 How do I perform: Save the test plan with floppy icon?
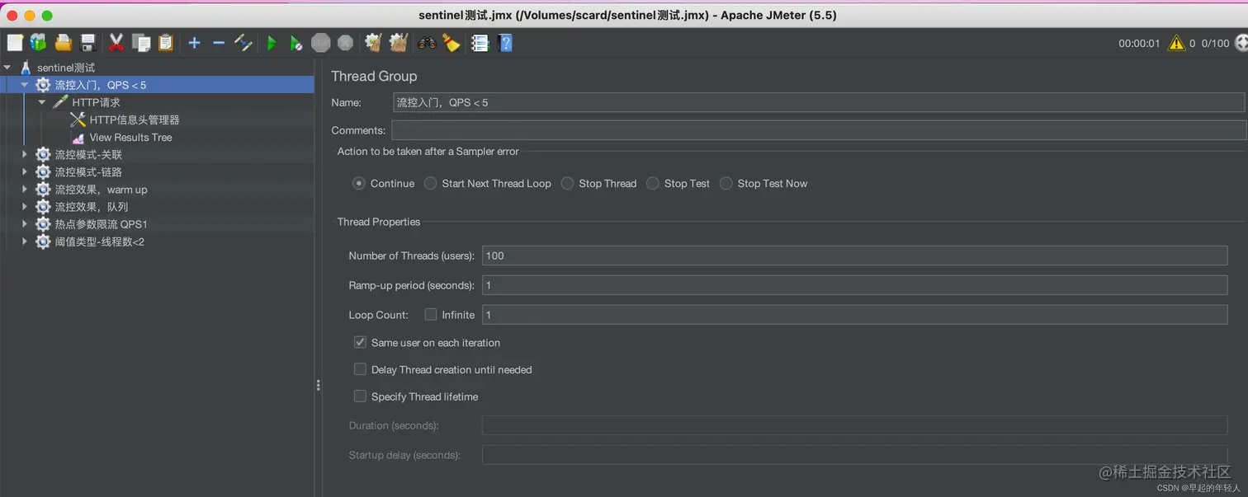88,43
